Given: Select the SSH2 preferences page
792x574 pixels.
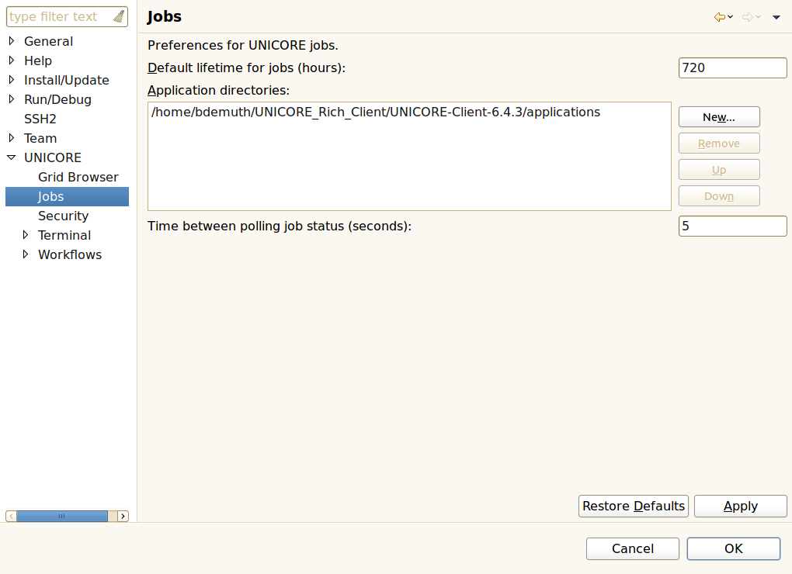Looking at the screenshot, I should [x=40, y=119].
